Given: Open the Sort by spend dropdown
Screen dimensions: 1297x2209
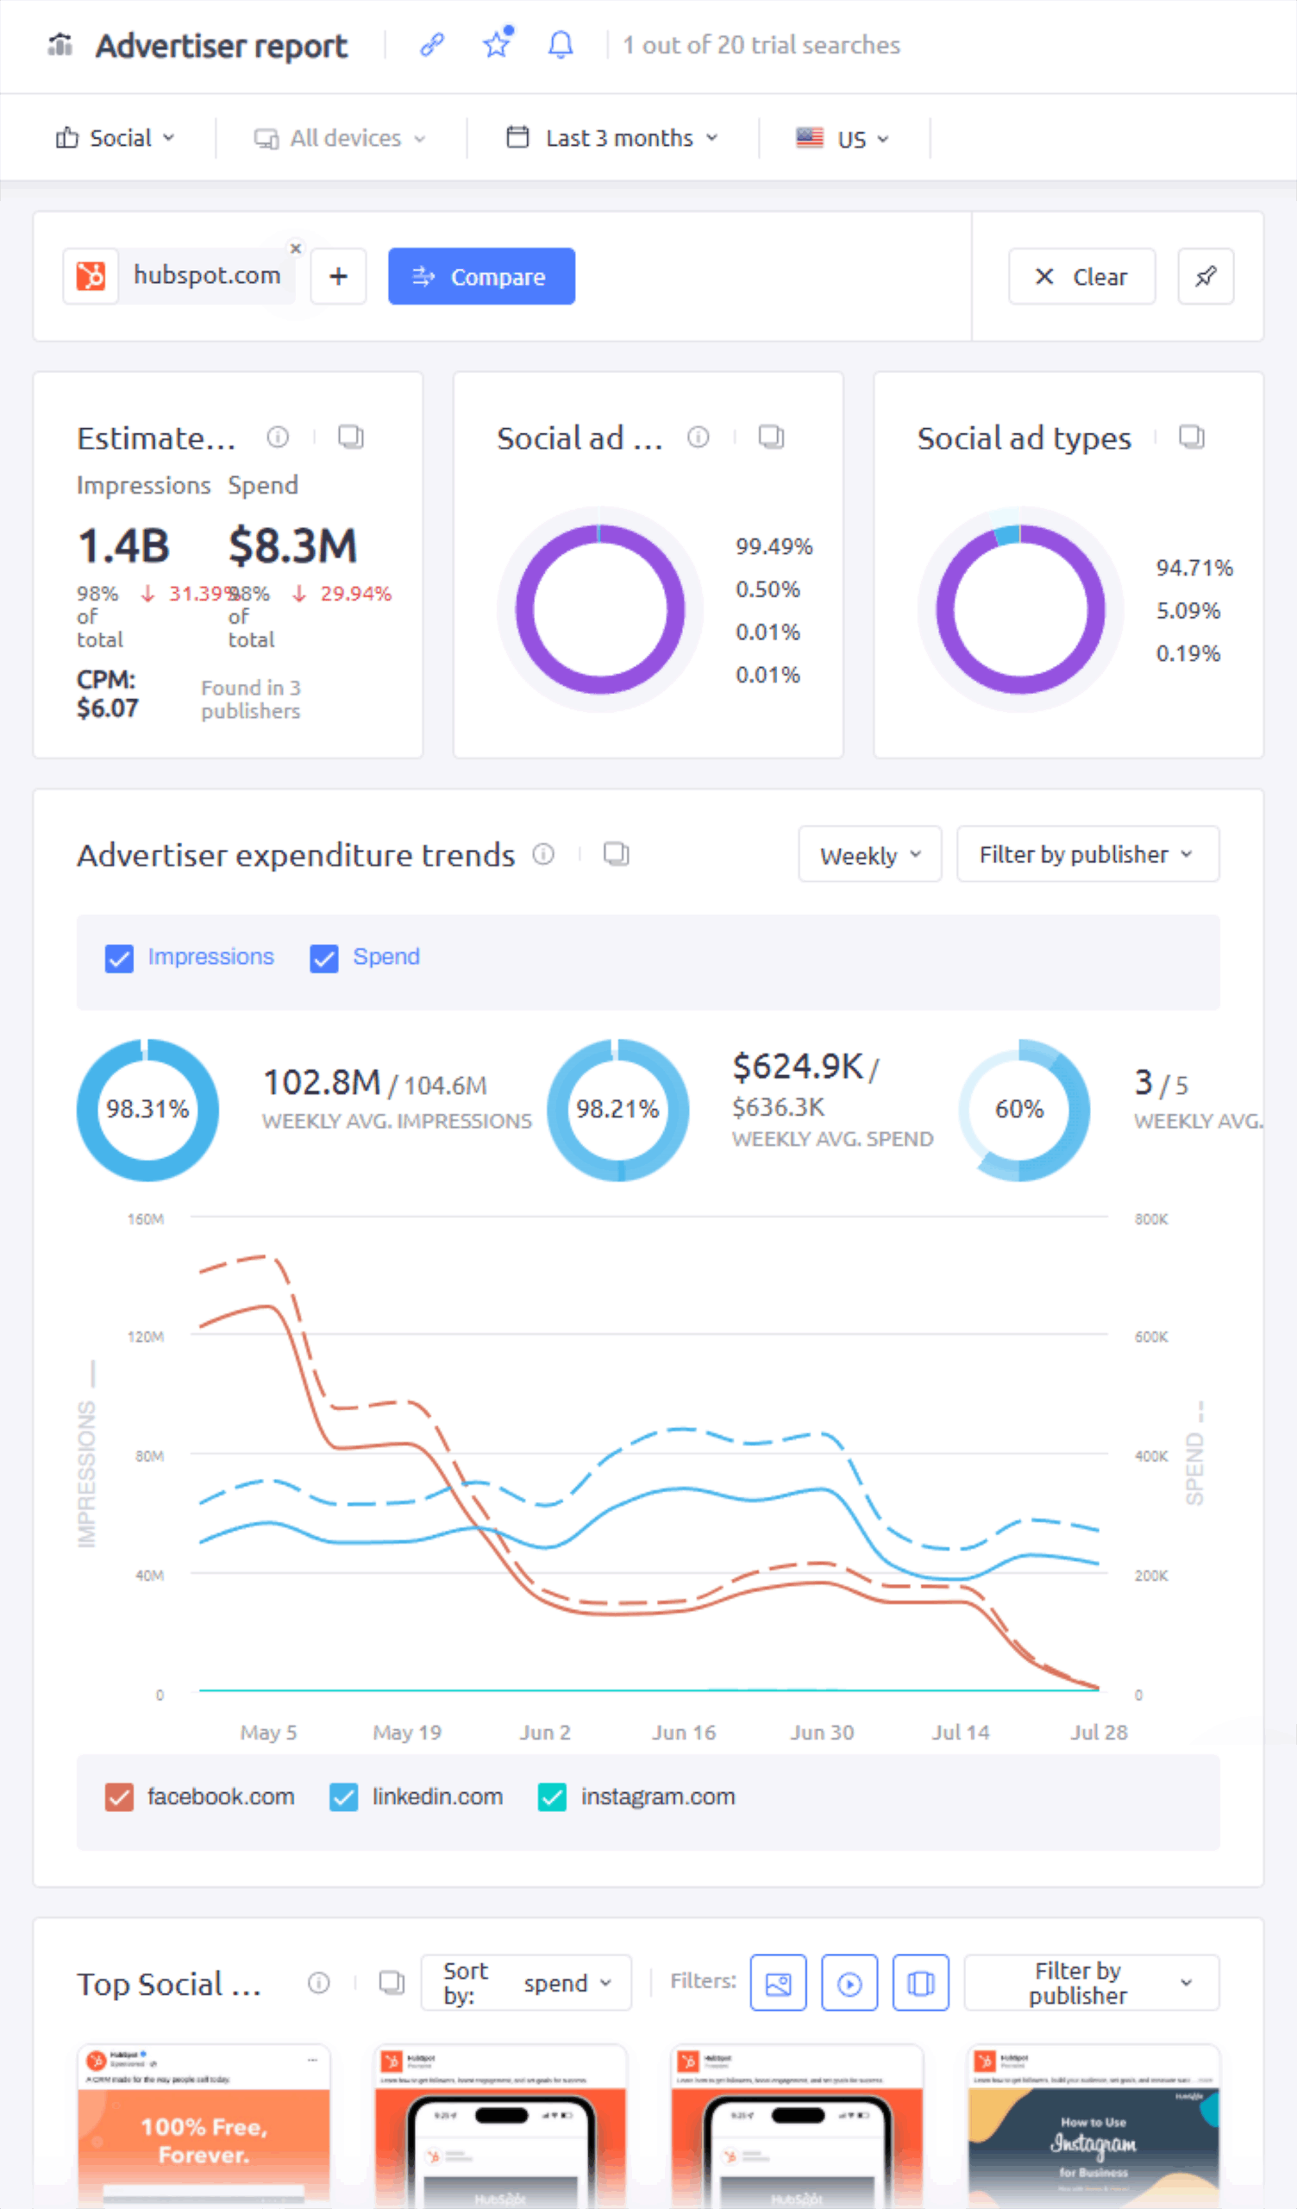Looking at the screenshot, I should pos(526,1983).
